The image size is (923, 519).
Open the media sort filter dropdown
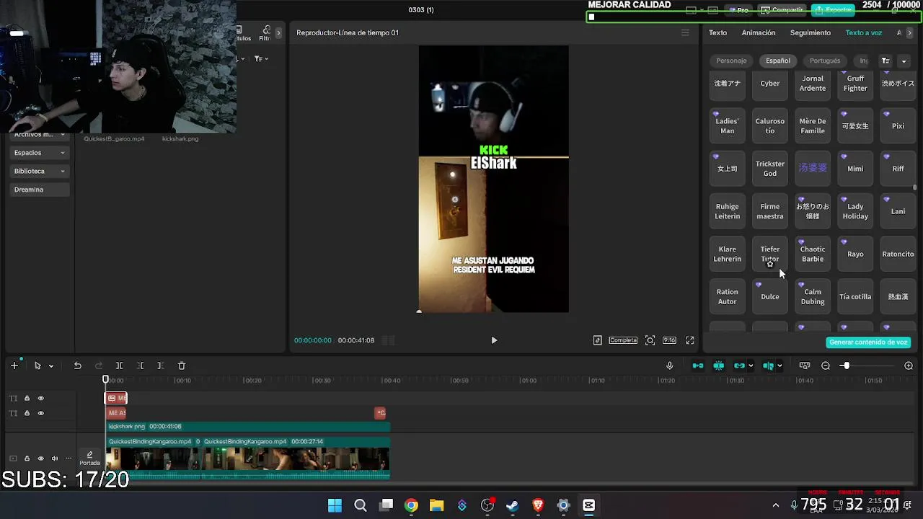point(261,58)
